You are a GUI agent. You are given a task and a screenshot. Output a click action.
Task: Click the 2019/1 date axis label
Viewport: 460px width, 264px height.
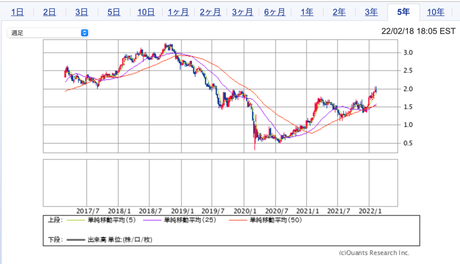click(182, 211)
